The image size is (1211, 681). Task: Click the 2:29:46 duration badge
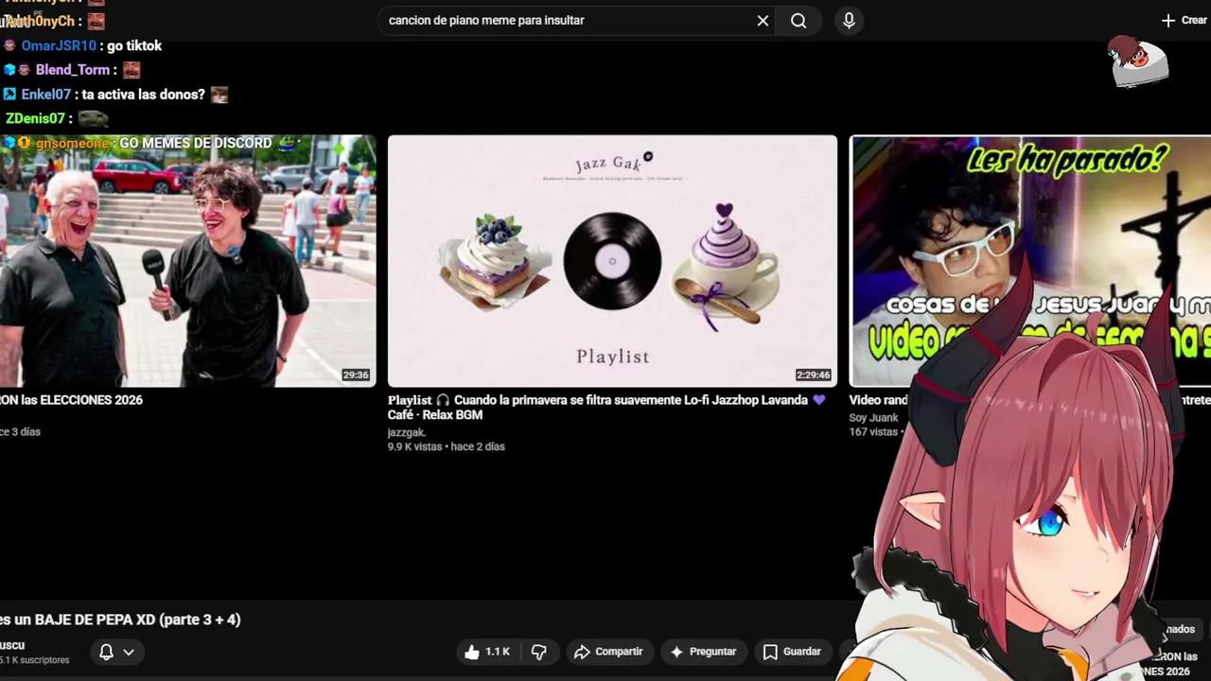tap(814, 375)
